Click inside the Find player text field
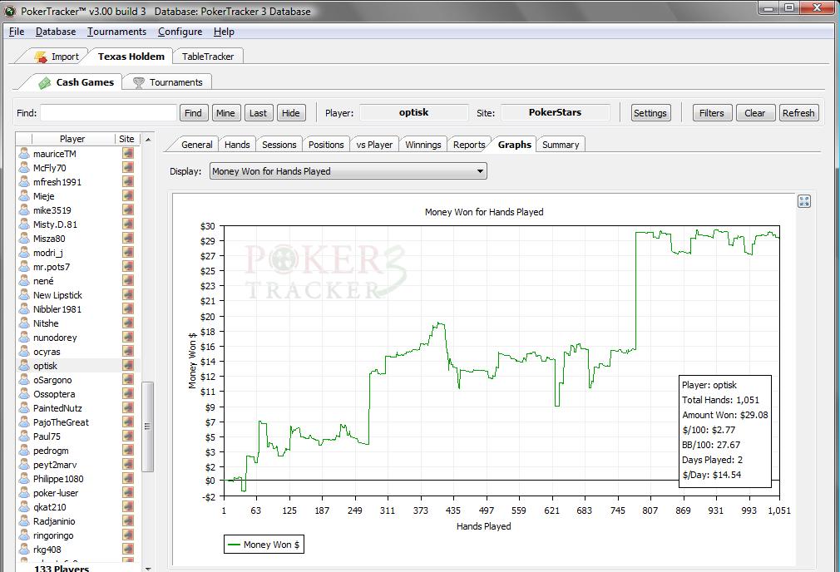The width and height of the screenshot is (840, 572). click(108, 113)
